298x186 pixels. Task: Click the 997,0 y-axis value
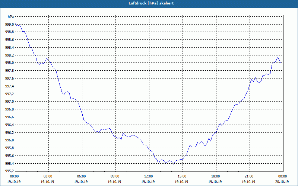(x=9, y=102)
